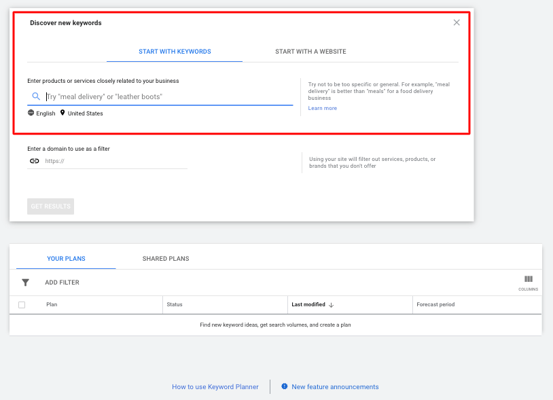The image size is (553, 400).
Task: Click the announcements icon beside New feature announcements
Action: [x=285, y=386]
